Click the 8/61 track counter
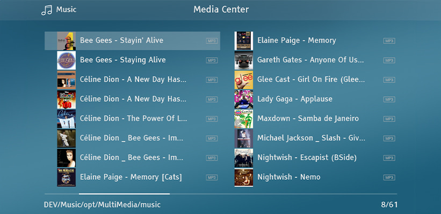The width and height of the screenshot is (441, 214). click(x=388, y=204)
